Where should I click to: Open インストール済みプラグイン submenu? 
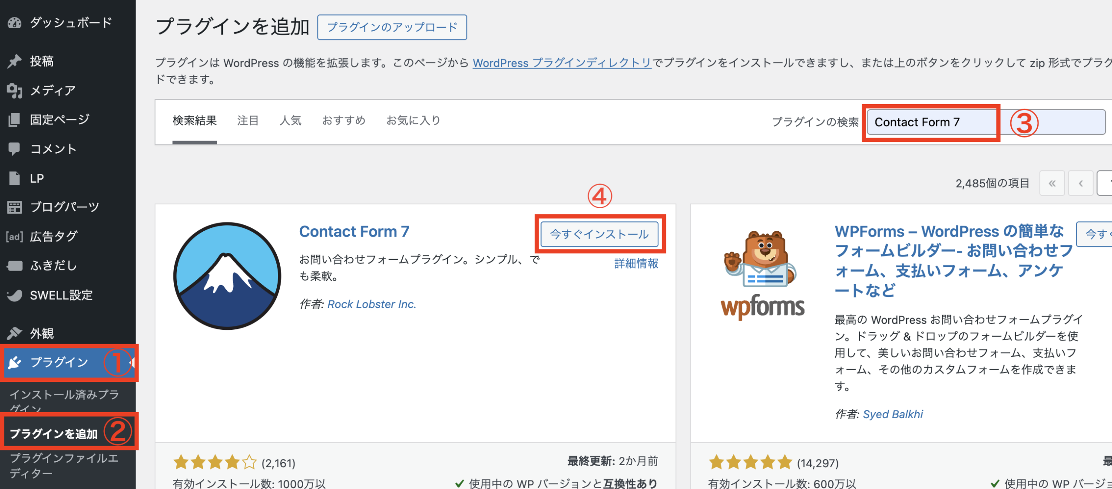tap(64, 401)
